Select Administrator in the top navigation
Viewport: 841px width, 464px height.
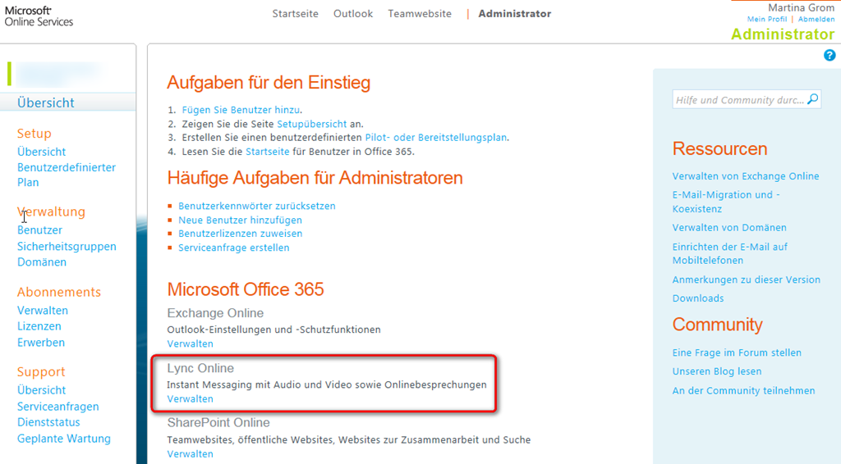515,14
